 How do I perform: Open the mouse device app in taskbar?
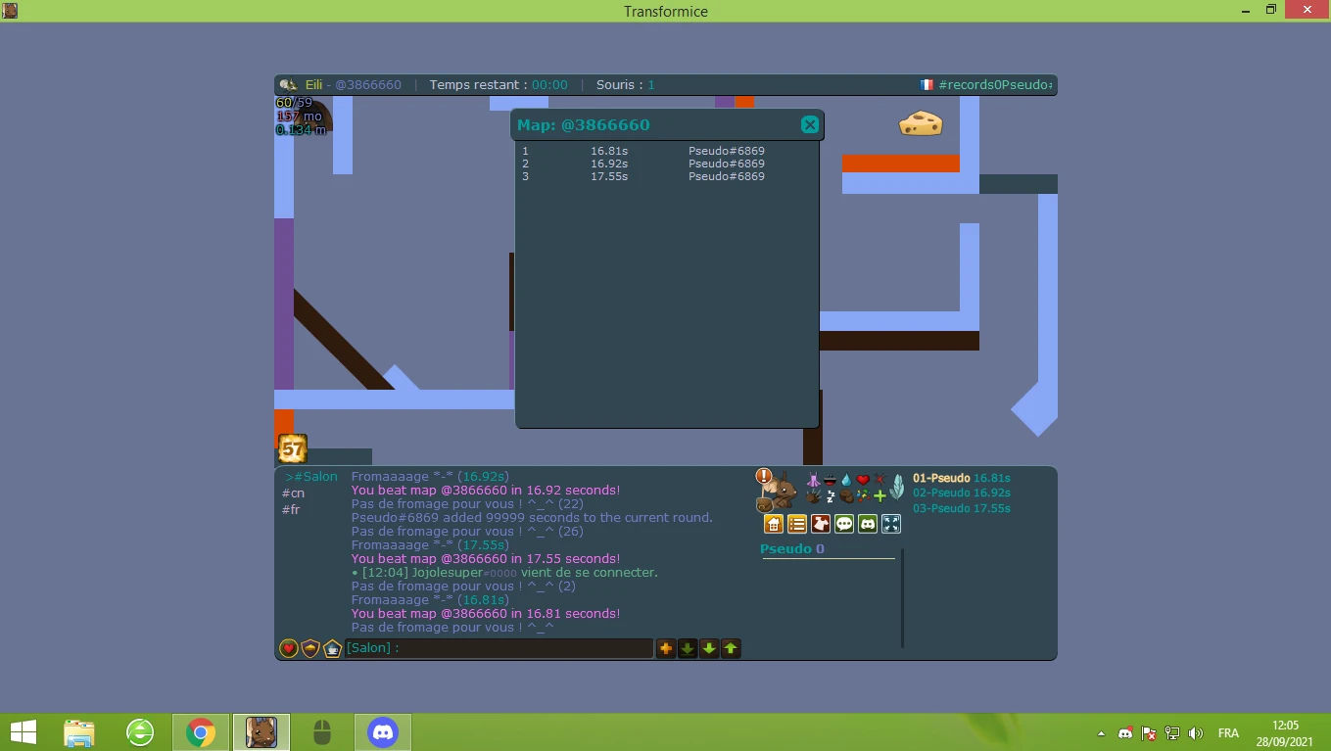[322, 732]
